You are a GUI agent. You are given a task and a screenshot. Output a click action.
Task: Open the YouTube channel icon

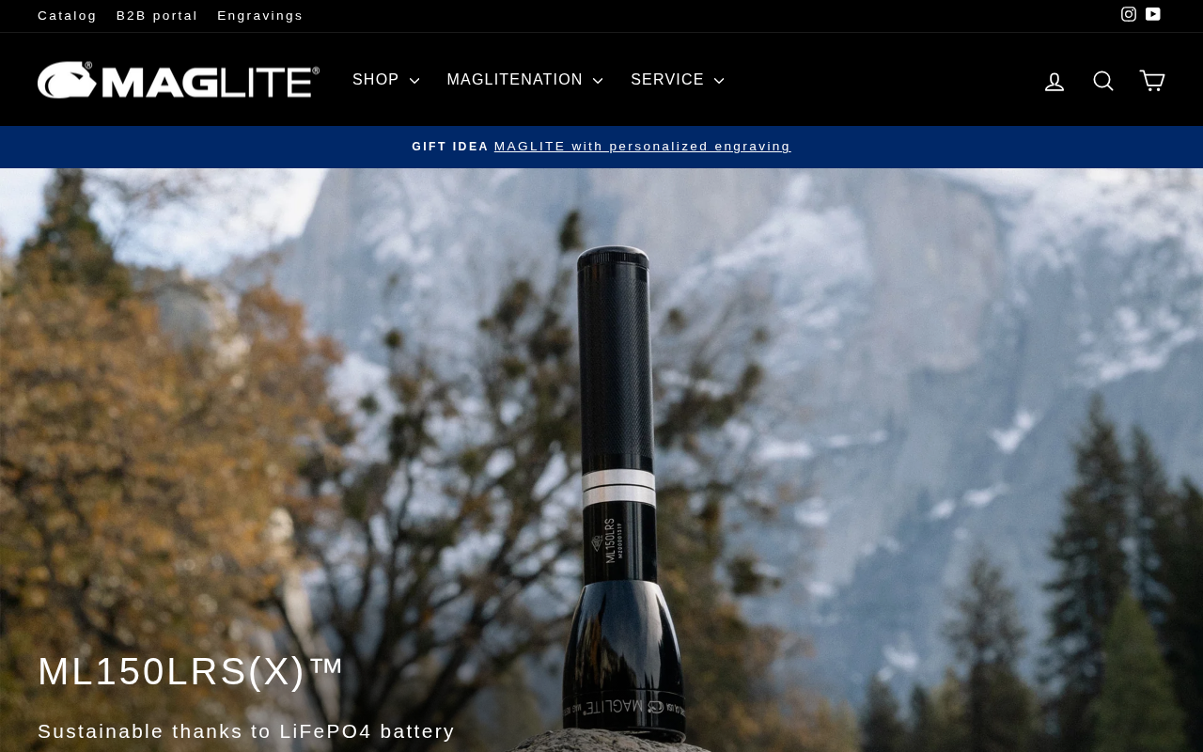1153,14
